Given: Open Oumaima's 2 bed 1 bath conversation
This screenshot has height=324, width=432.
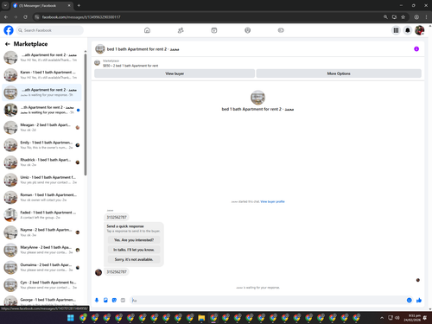Looking at the screenshot, I should 41,268.
